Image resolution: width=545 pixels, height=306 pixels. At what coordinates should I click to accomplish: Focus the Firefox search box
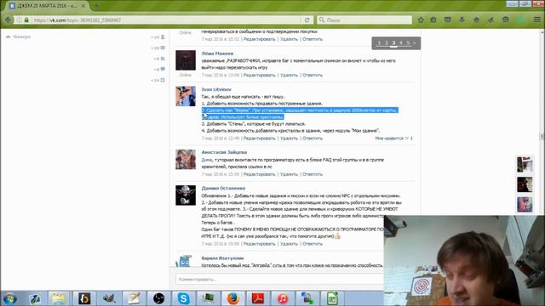point(364,20)
